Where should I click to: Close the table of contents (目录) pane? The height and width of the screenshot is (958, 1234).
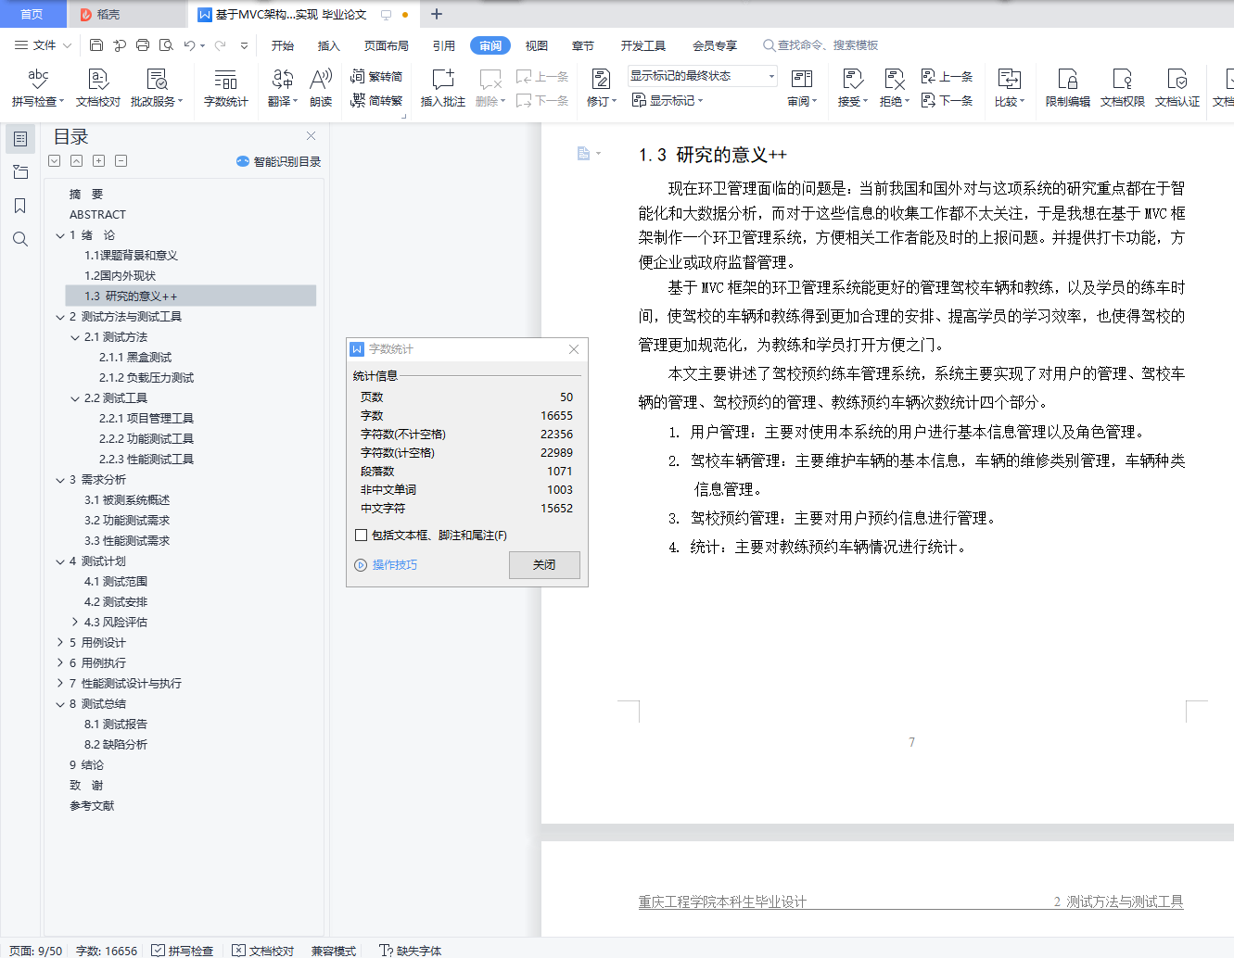click(312, 135)
